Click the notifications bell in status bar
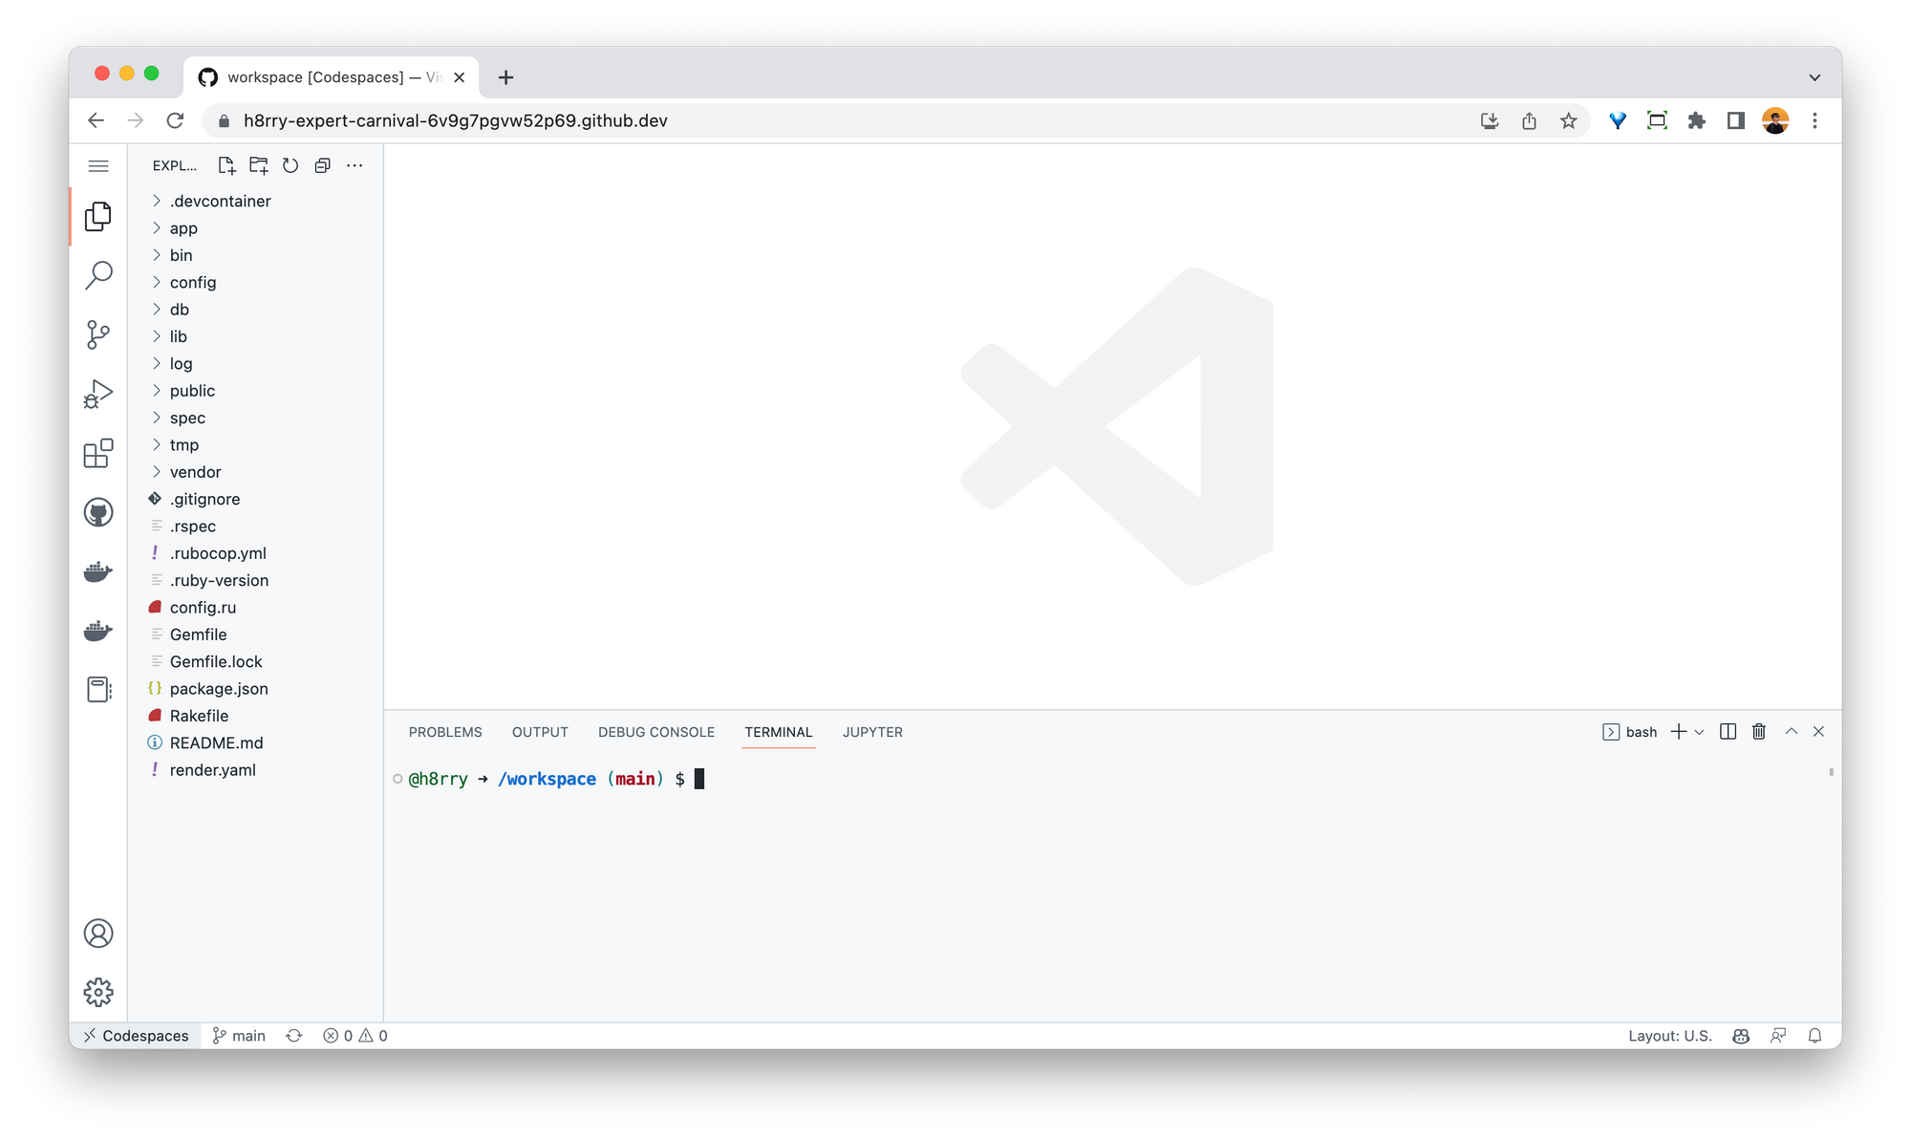 (x=1814, y=1035)
